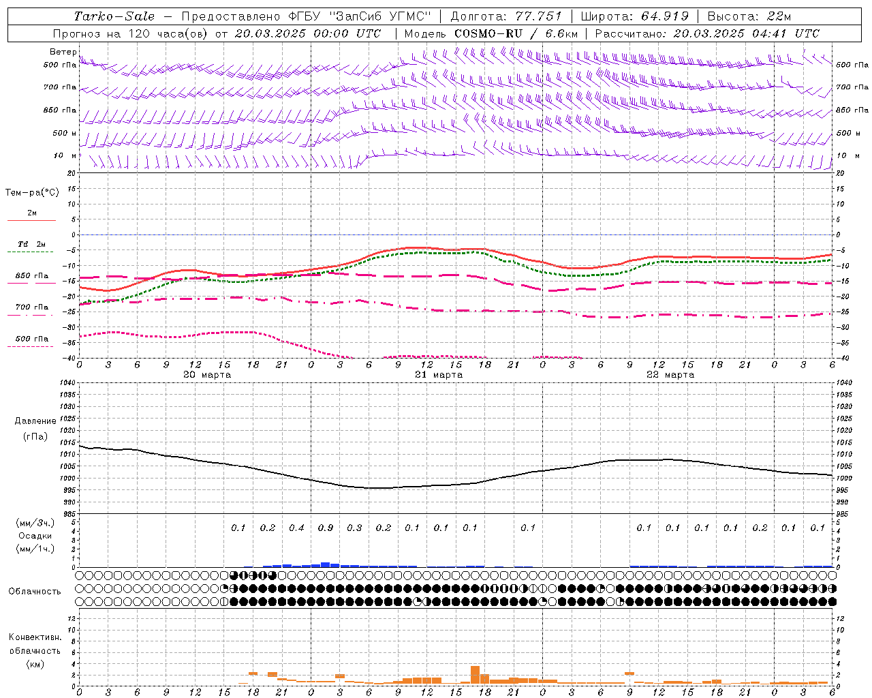
Task: Click the station name 'Tarko-Sale' in the header
Action: [x=114, y=16]
